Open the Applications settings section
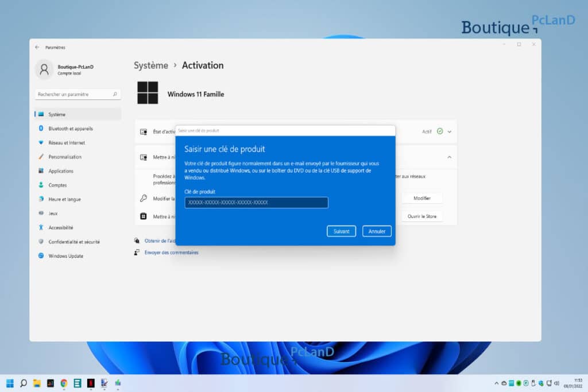Viewport: 588px width, 392px height. (78, 171)
